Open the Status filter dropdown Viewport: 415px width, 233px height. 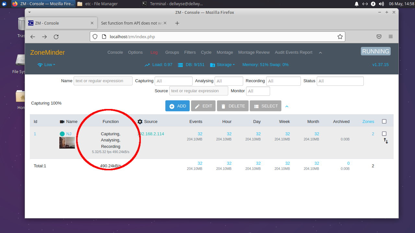pyautogui.click(x=340, y=81)
